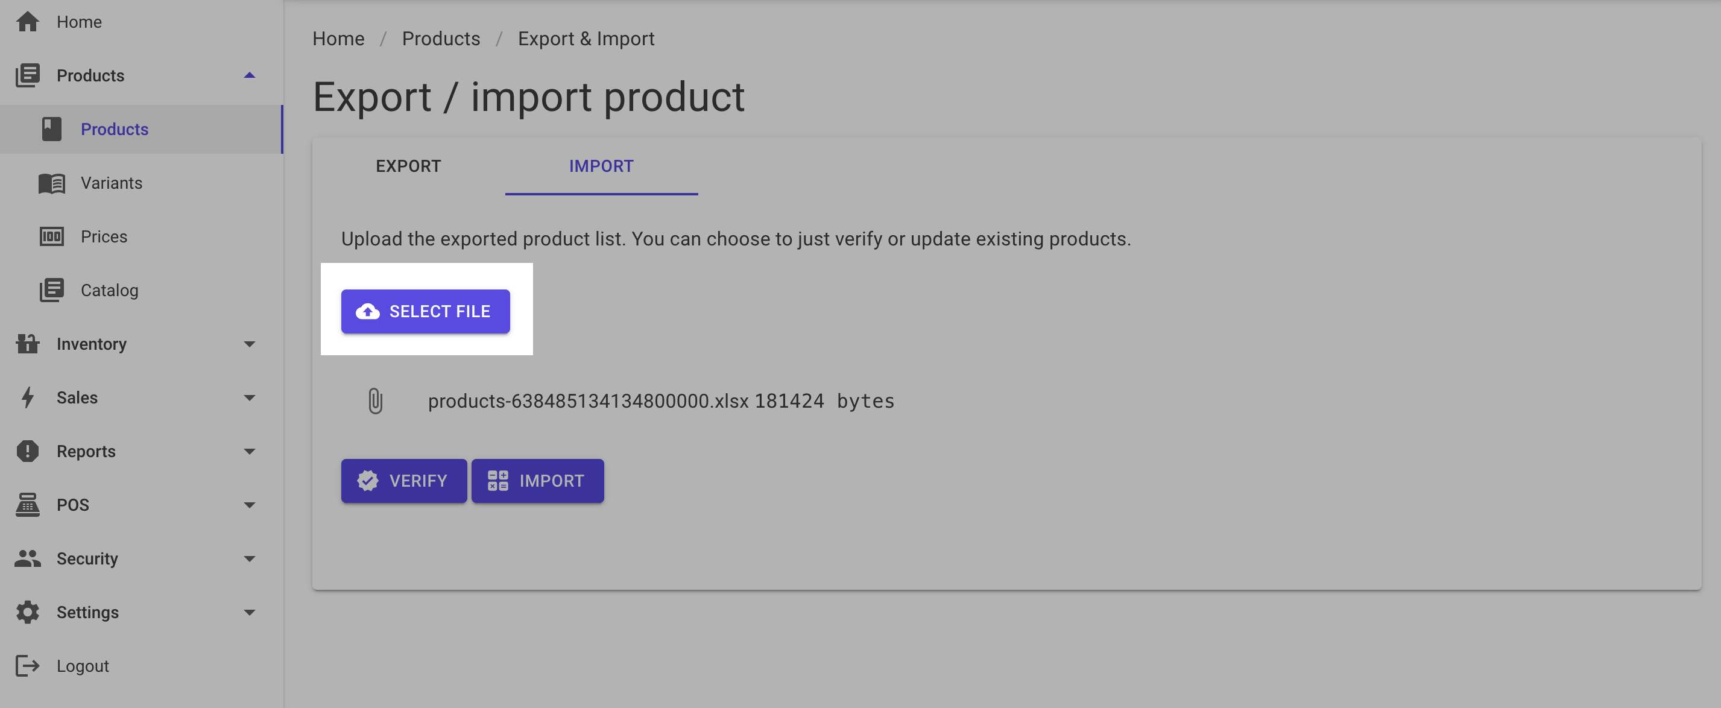
Task: Click the Reports exclamation icon
Action: [27, 451]
